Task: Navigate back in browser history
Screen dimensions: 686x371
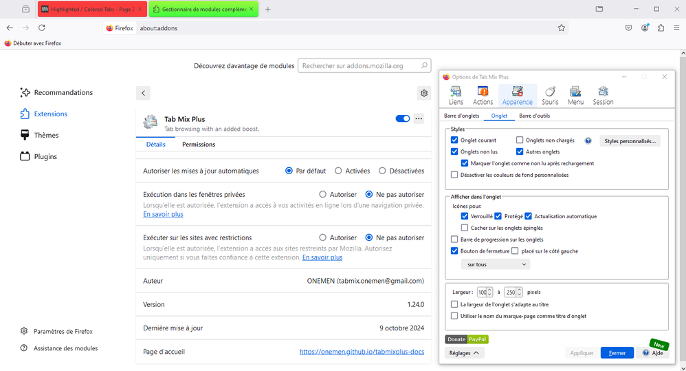Action: click(x=10, y=28)
